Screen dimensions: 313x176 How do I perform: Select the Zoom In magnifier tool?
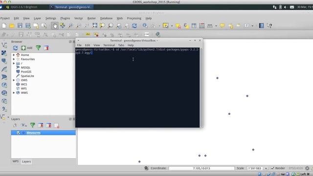[x=70, y=25]
